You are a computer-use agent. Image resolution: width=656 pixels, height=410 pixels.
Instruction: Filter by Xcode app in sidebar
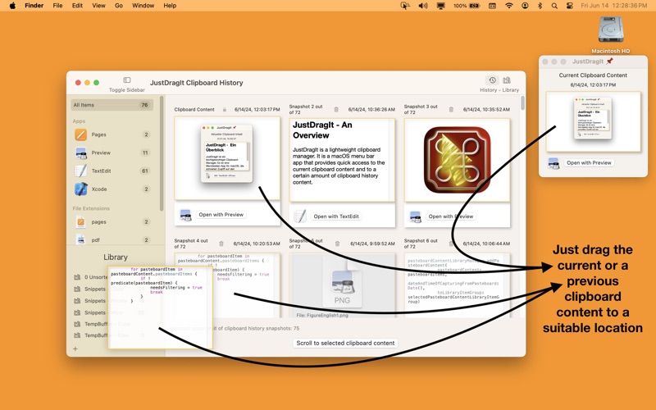pyautogui.click(x=112, y=189)
